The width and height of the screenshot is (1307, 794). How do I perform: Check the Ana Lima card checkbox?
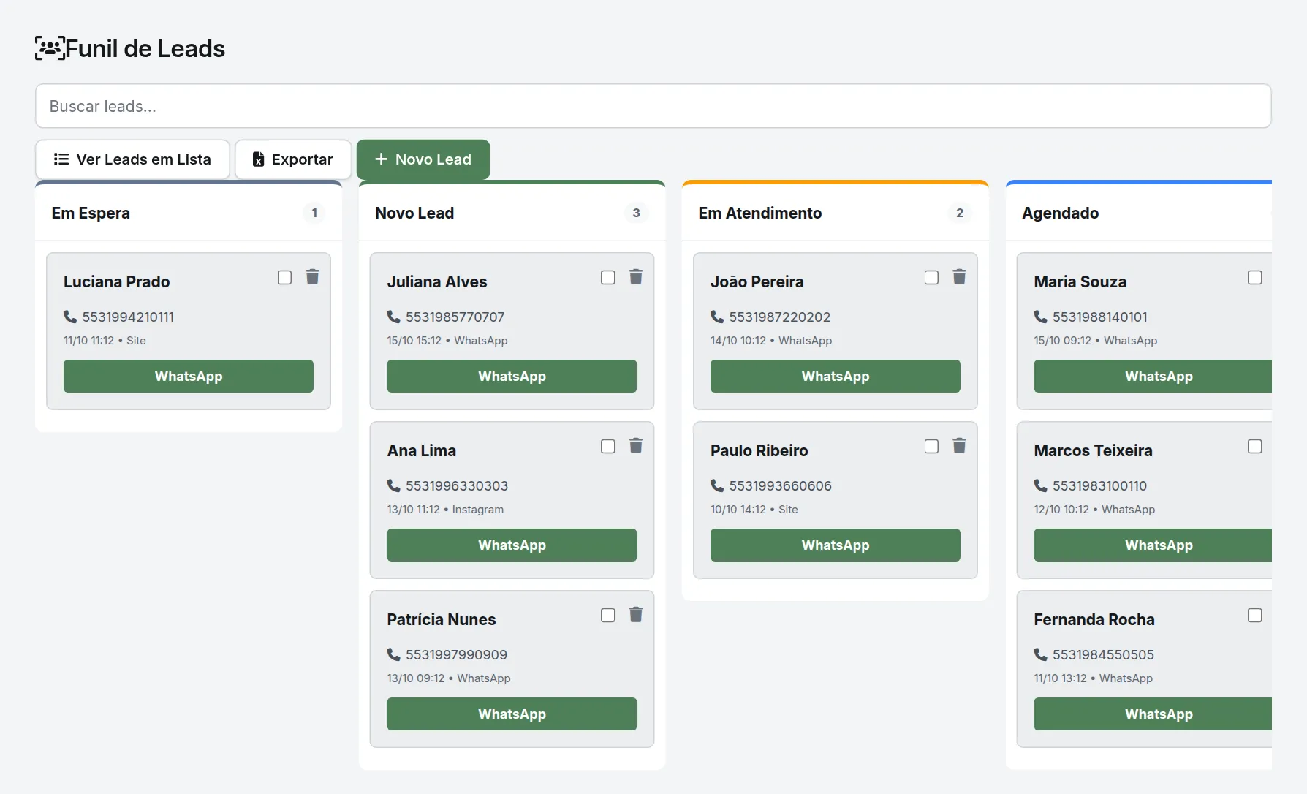(x=608, y=446)
